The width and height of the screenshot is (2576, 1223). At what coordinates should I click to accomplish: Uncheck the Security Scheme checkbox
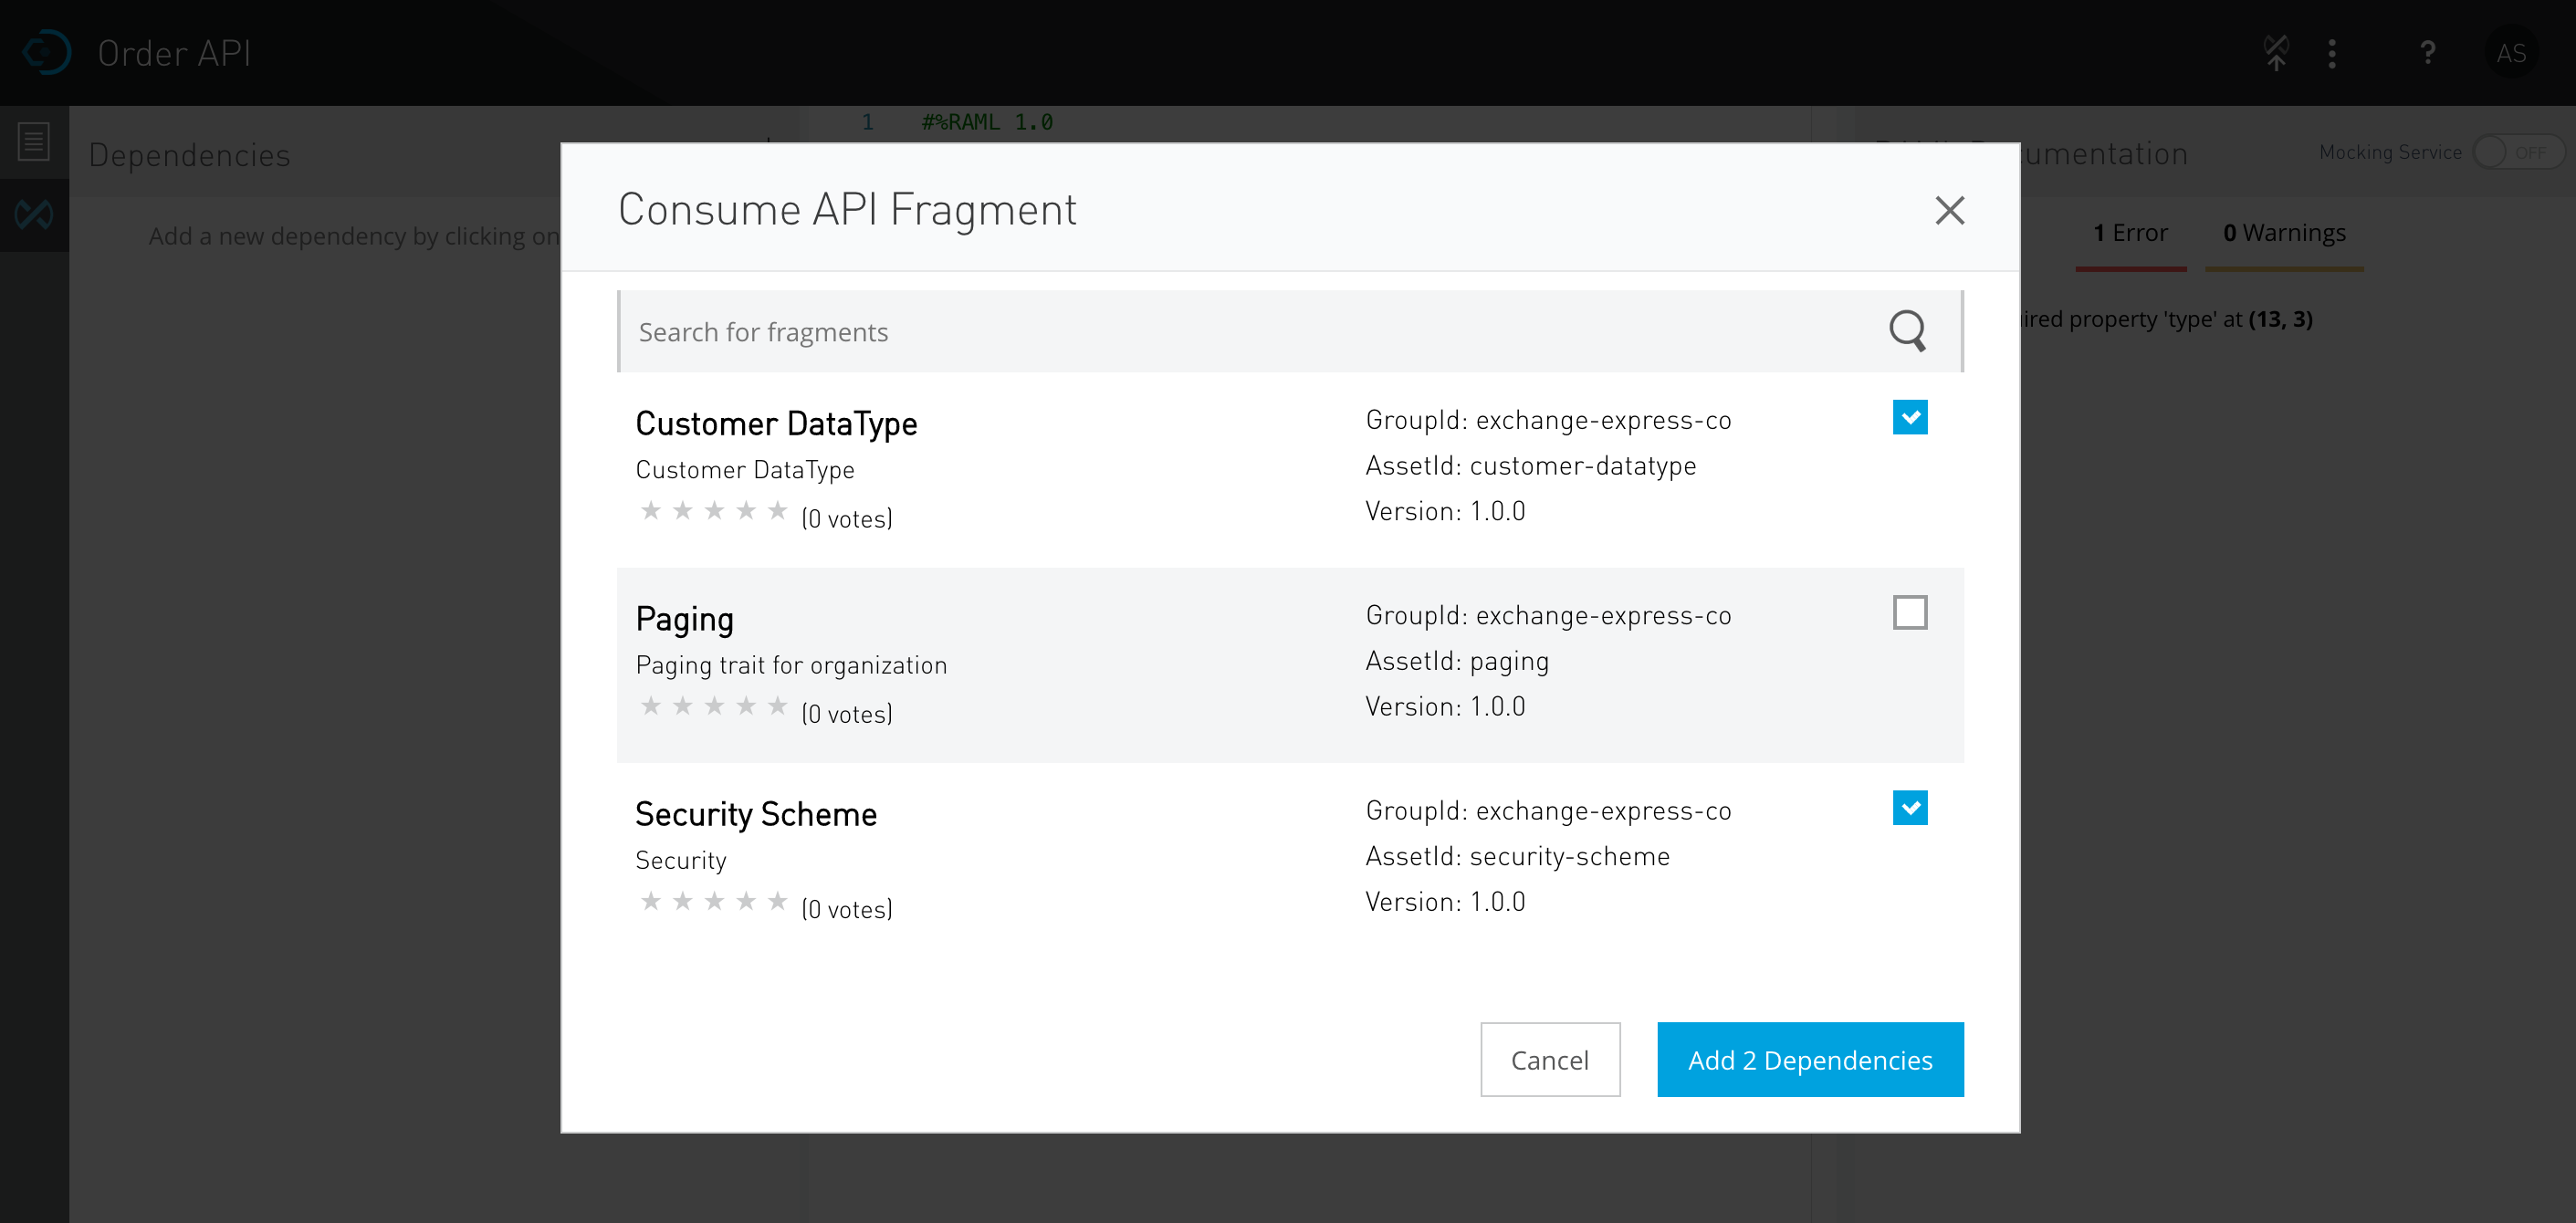click(x=1909, y=807)
